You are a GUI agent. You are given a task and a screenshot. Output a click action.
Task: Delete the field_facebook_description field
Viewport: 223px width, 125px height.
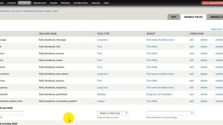[204, 74]
